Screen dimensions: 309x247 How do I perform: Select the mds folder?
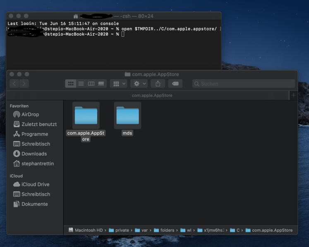(127, 116)
